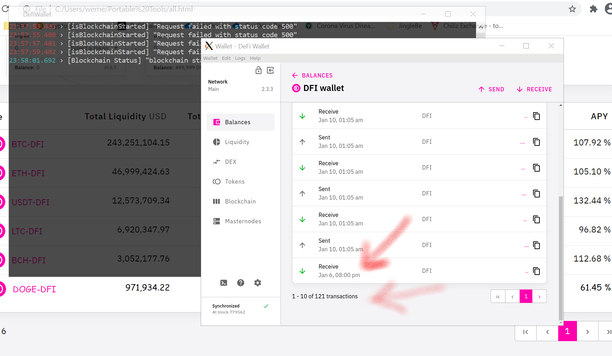This screenshot has width=612, height=356.
Task: Select page 1 in wallet pagination
Action: click(526, 297)
